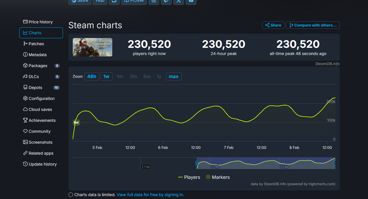
Task: Select the max zoom range
Action: coord(173,77)
